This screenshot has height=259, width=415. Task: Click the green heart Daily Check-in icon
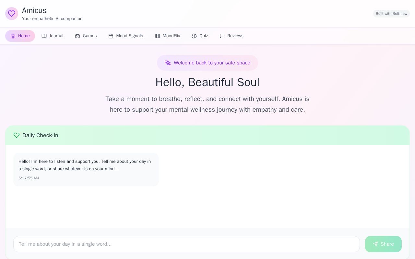pyautogui.click(x=17, y=135)
